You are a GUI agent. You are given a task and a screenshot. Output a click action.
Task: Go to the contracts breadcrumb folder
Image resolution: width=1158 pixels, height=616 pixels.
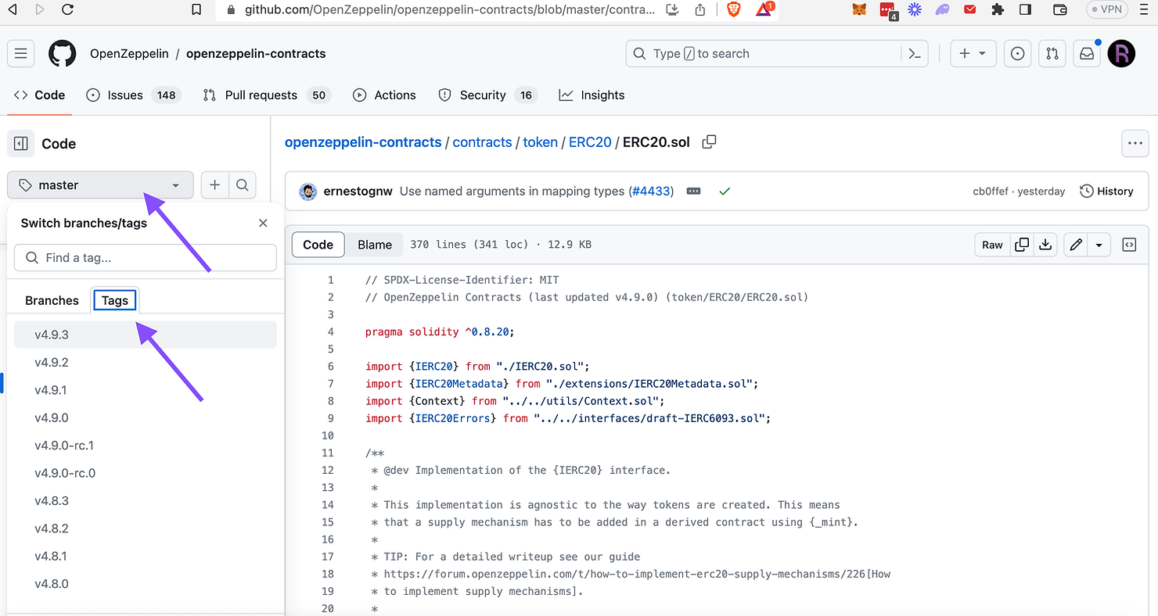482,142
